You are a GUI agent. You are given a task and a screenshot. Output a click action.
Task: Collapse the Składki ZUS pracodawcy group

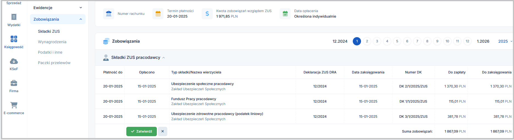point(163,58)
